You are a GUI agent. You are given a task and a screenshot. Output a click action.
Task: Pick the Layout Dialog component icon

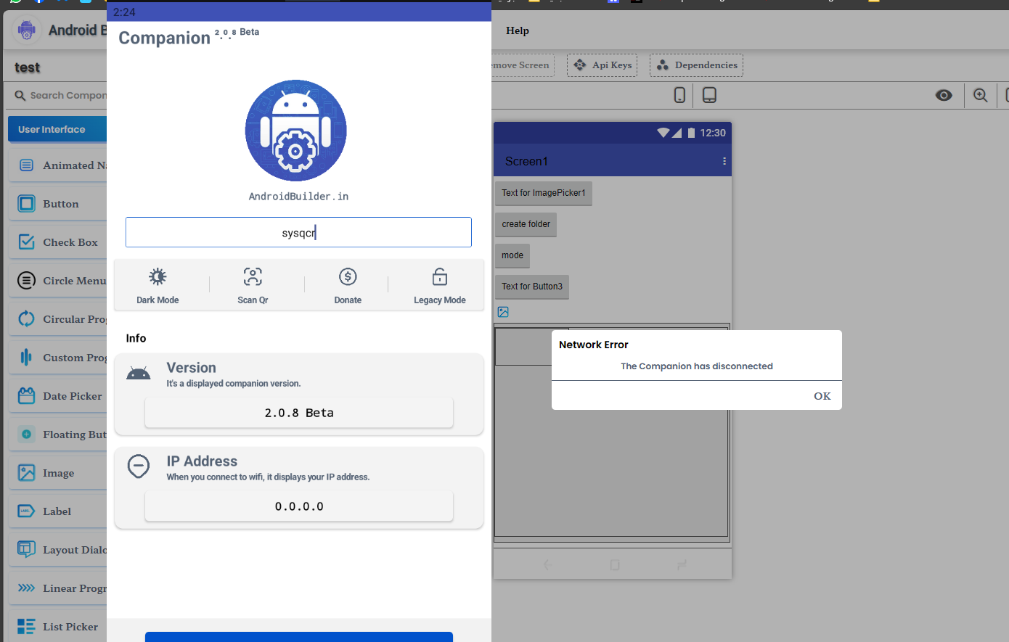26,550
